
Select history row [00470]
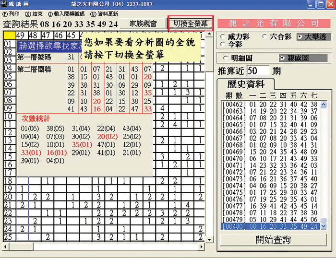click(x=270, y=159)
